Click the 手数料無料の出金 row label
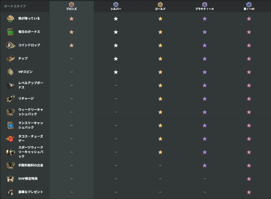Screen dimensions: 271x199 click(x=31, y=165)
